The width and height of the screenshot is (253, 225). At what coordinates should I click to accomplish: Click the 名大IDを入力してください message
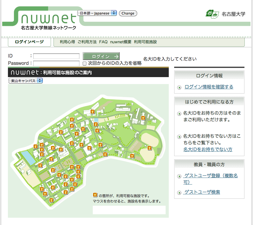coord(170,59)
